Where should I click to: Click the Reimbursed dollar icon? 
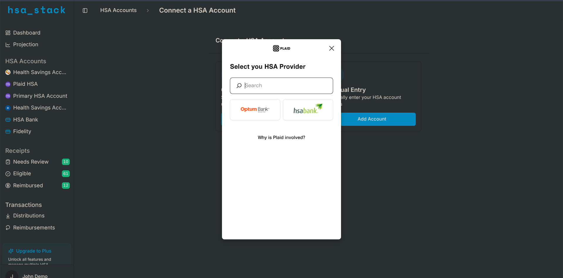tap(8, 186)
